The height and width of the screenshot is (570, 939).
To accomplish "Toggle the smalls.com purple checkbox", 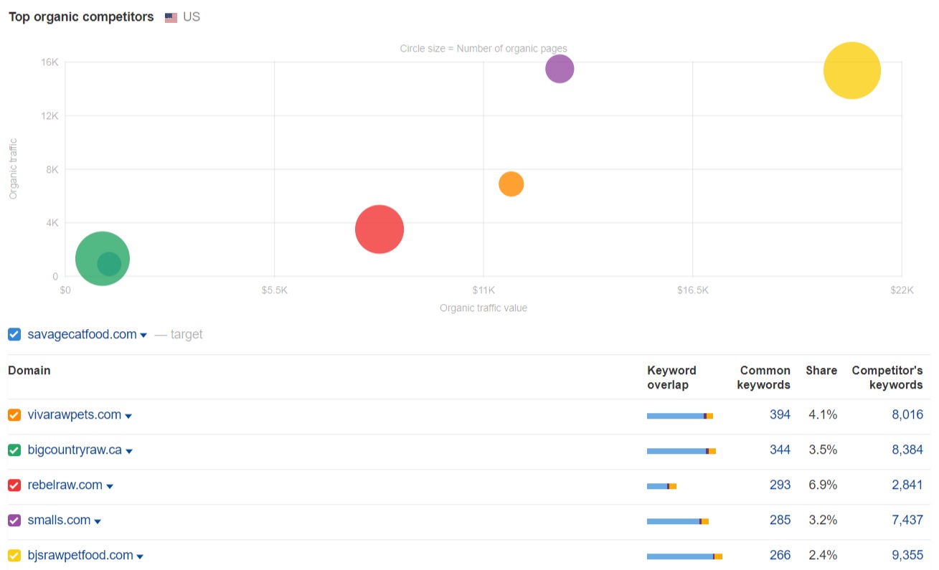I will coord(14,521).
